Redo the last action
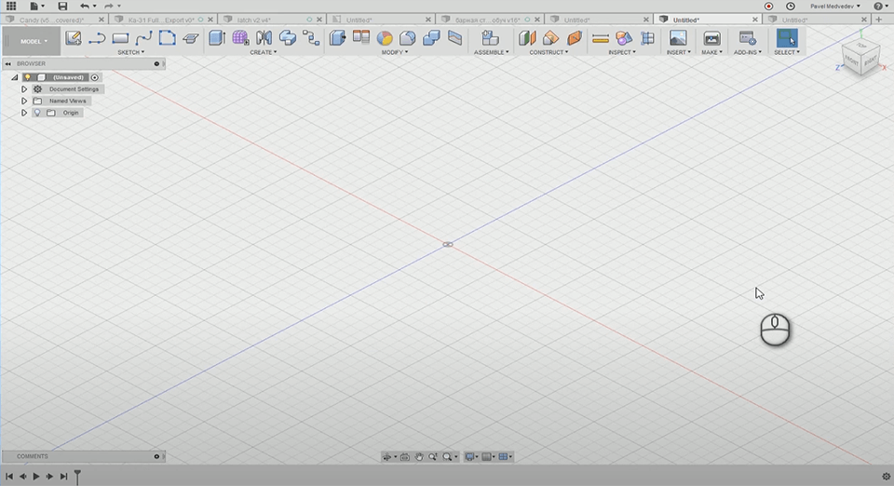Viewport: 894px width, 486px height. [x=108, y=7]
